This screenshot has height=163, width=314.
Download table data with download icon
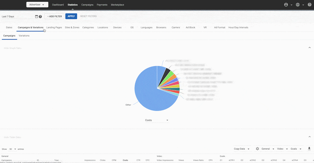[309, 149]
